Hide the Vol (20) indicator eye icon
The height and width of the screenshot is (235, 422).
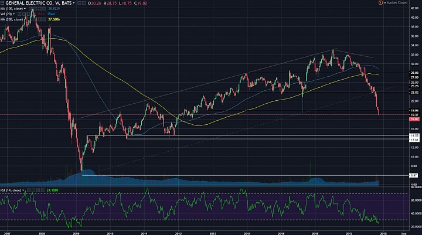tap(19, 14)
